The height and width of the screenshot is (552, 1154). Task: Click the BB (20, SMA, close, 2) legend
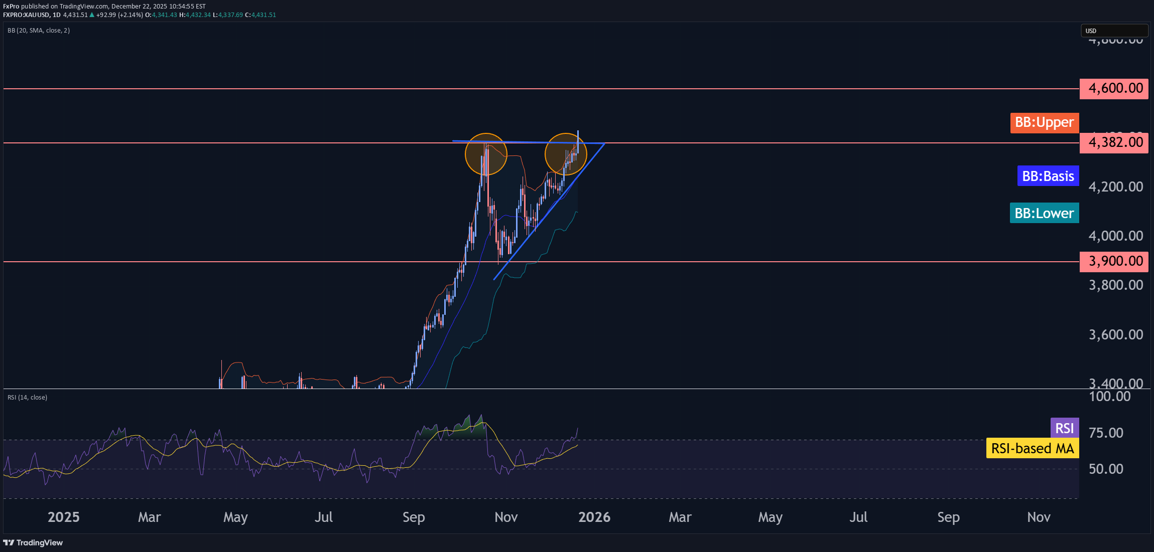tap(39, 31)
